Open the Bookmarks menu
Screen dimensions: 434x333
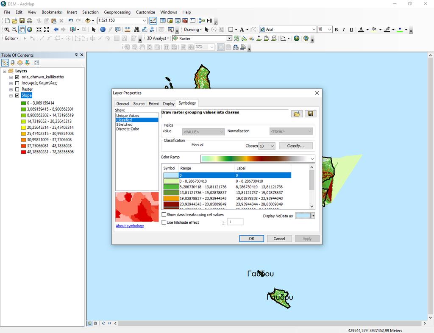[51, 12]
